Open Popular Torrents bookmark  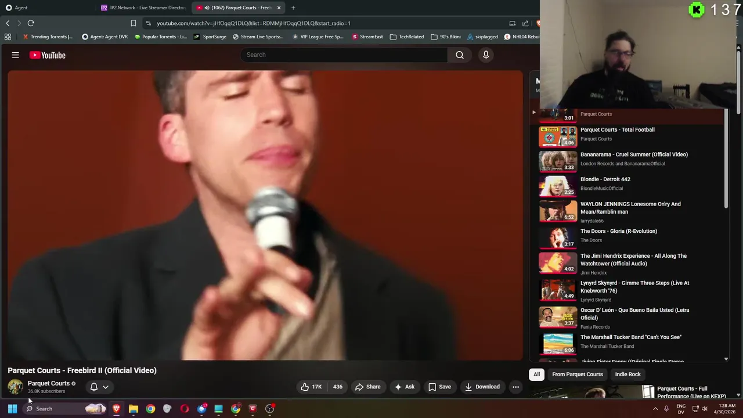pyautogui.click(x=161, y=37)
